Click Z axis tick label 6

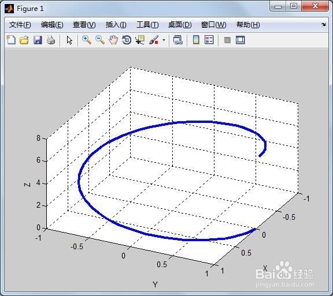38,160
